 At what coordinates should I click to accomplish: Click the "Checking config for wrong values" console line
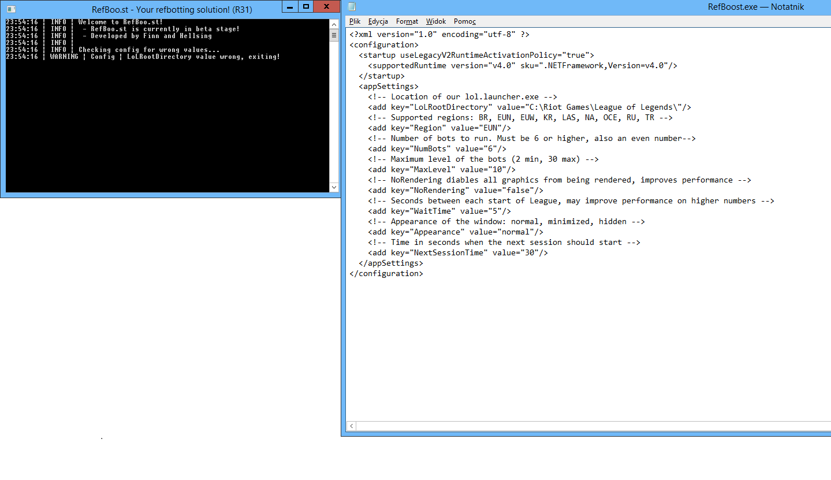113,50
